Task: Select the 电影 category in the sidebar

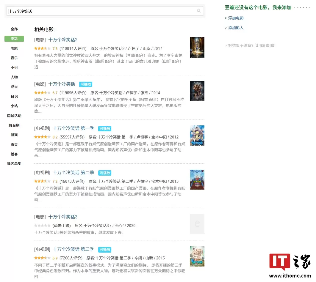Action: (x=14, y=39)
